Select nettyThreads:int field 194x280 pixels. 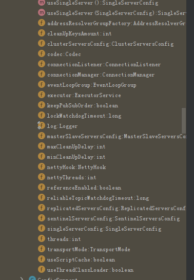pos(71,177)
